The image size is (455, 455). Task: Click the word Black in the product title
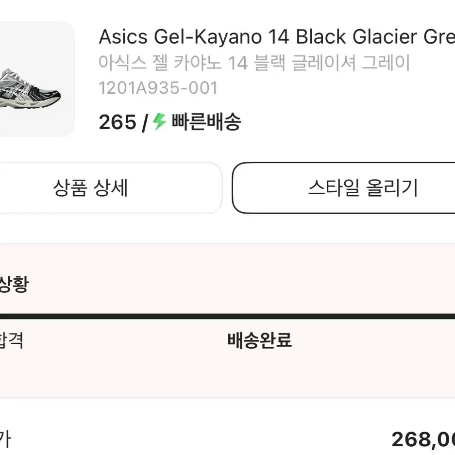(320, 37)
